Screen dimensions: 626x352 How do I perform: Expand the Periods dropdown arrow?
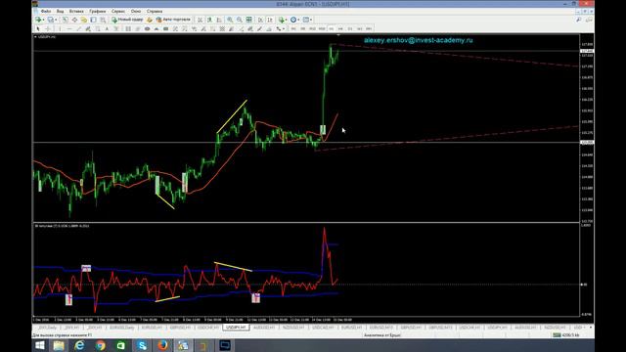point(298,20)
